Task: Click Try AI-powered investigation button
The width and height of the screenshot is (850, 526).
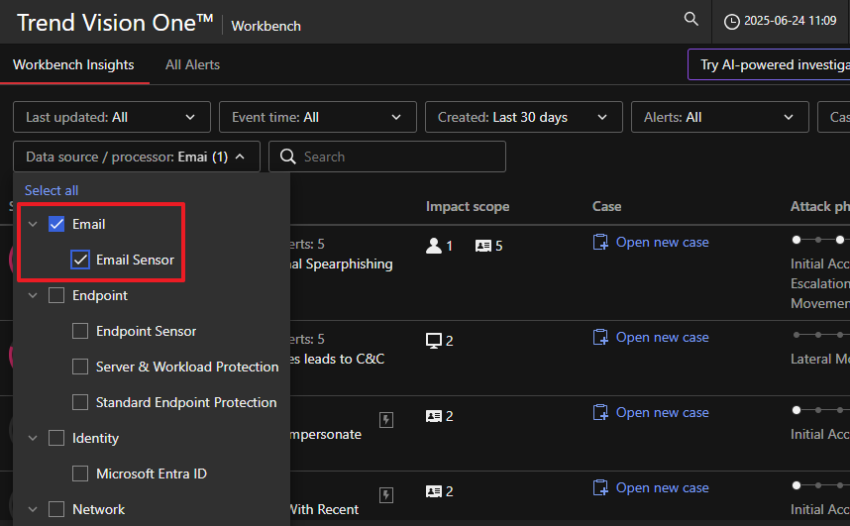Action: (x=773, y=64)
